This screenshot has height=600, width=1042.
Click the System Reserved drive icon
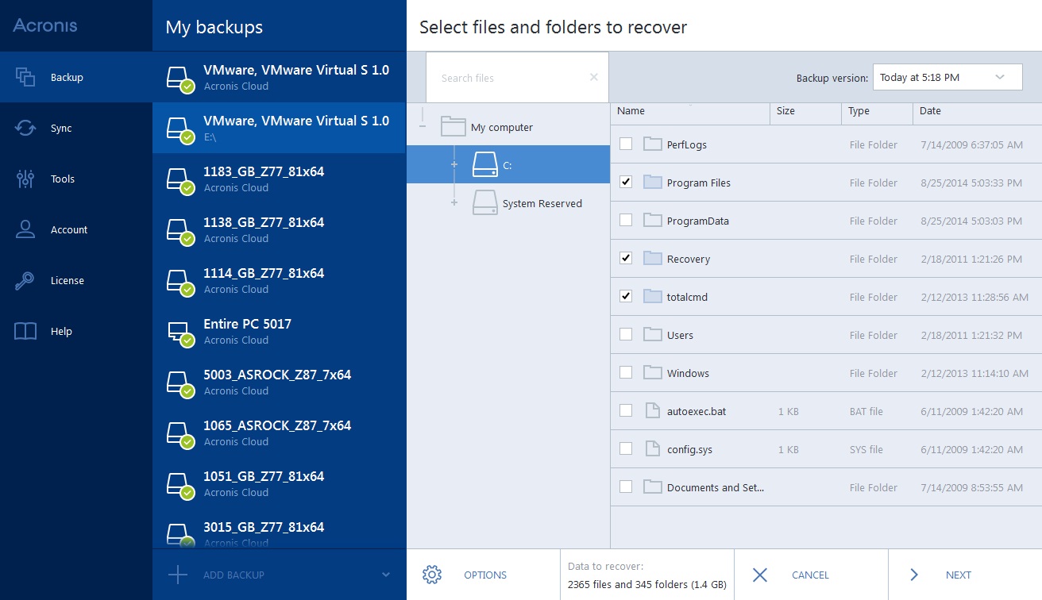click(484, 202)
